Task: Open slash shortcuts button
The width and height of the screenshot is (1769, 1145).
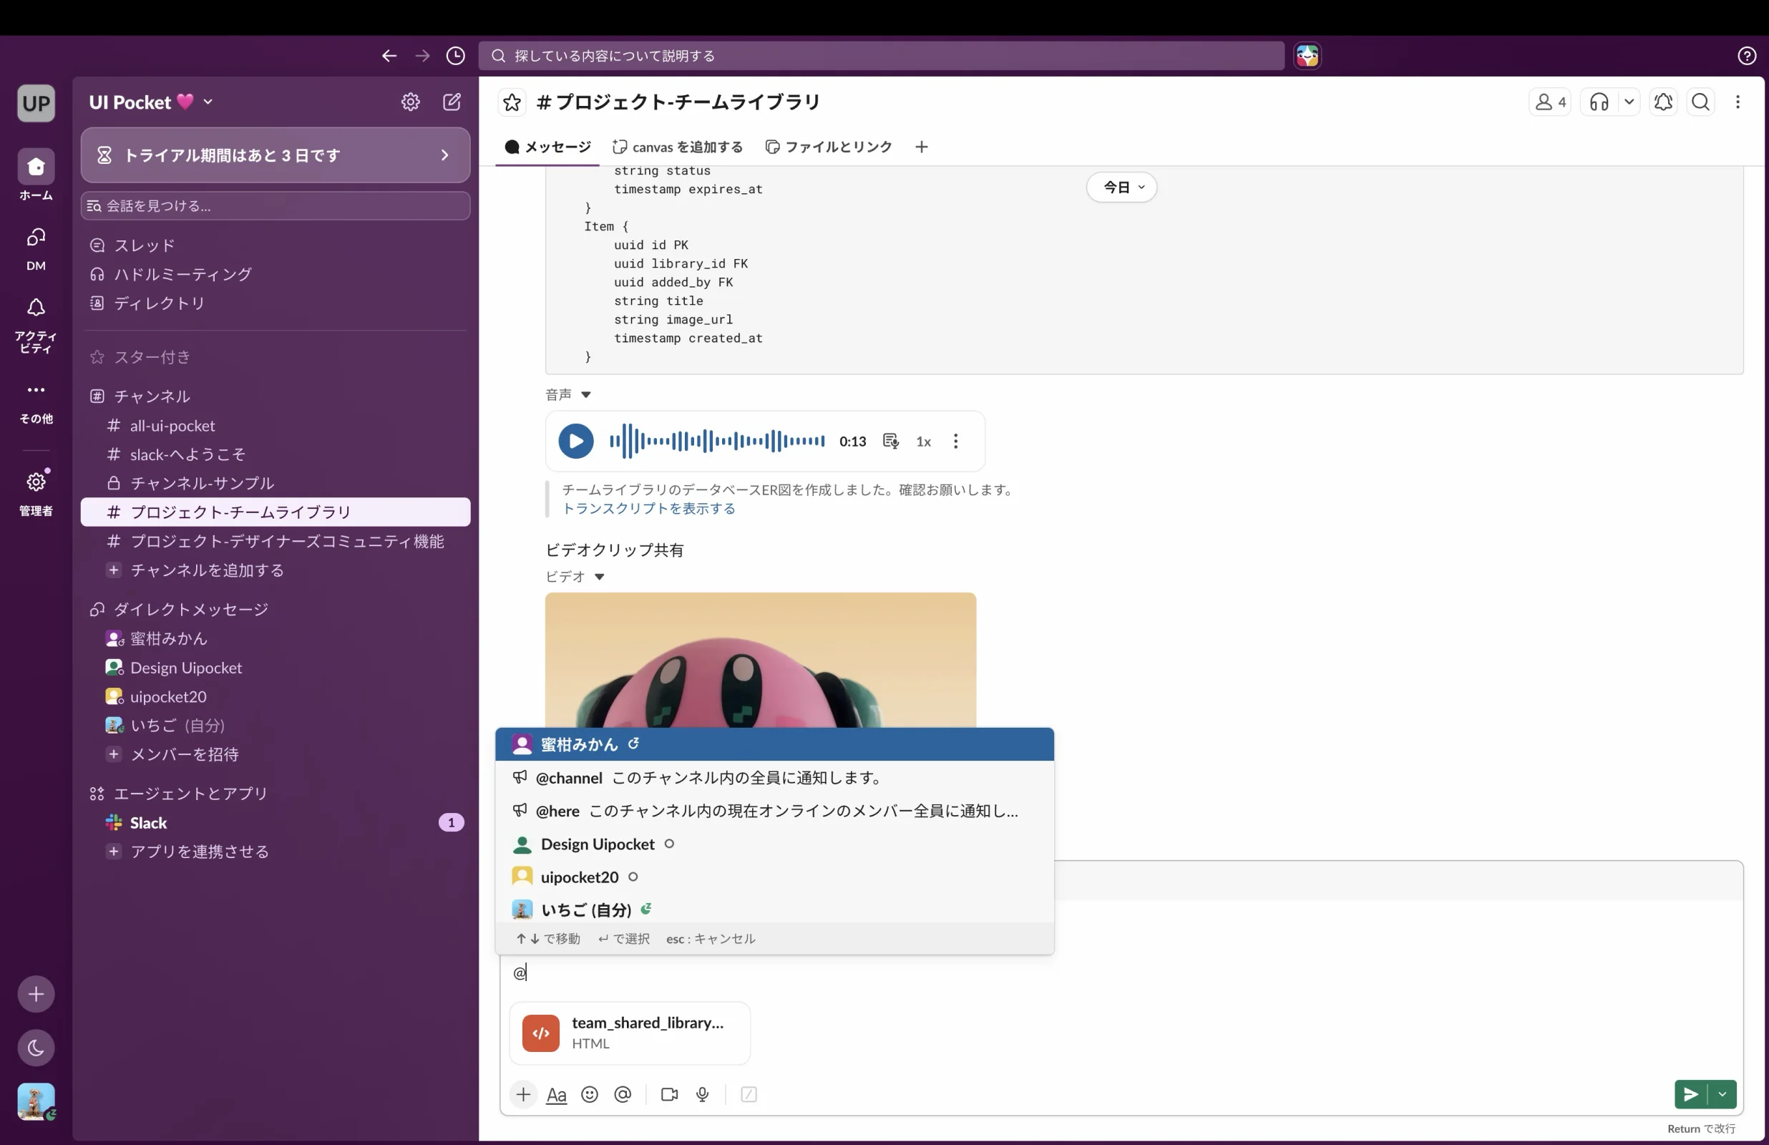Action: (749, 1094)
